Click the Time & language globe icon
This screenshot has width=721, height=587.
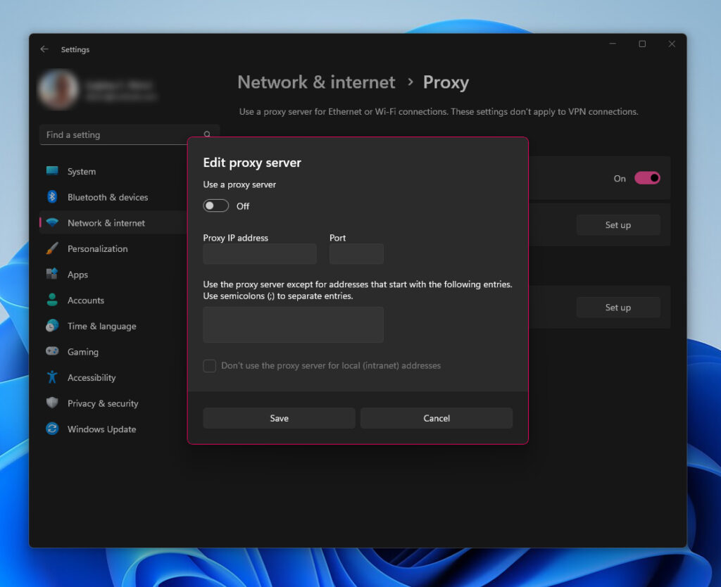click(52, 326)
